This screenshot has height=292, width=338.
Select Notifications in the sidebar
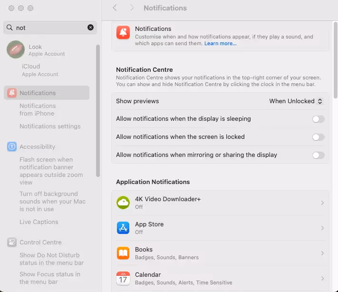47,93
